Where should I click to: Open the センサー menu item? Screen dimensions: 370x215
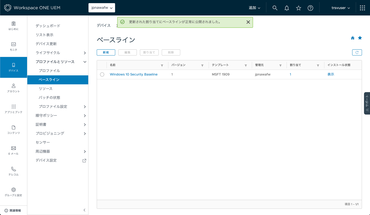43,142
